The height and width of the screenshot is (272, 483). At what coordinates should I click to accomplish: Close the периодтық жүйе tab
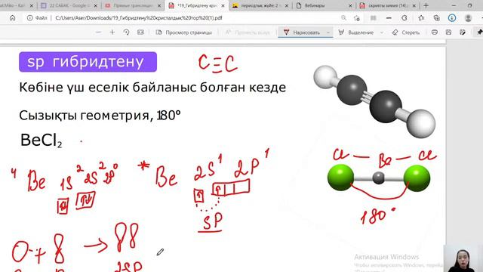(287, 5)
